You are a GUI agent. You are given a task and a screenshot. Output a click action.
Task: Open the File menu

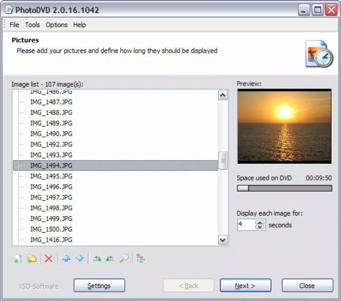tap(14, 25)
